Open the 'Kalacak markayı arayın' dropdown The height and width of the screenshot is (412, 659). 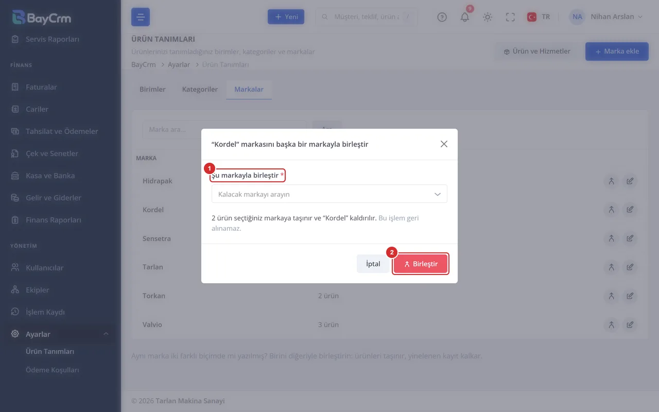coord(329,194)
